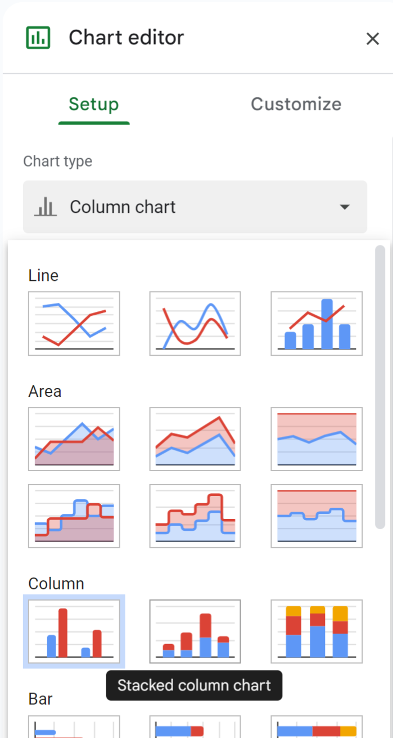This screenshot has height=738, width=393.
Task: Choose the stacked column chart icon
Action: click(x=195, y=631)
